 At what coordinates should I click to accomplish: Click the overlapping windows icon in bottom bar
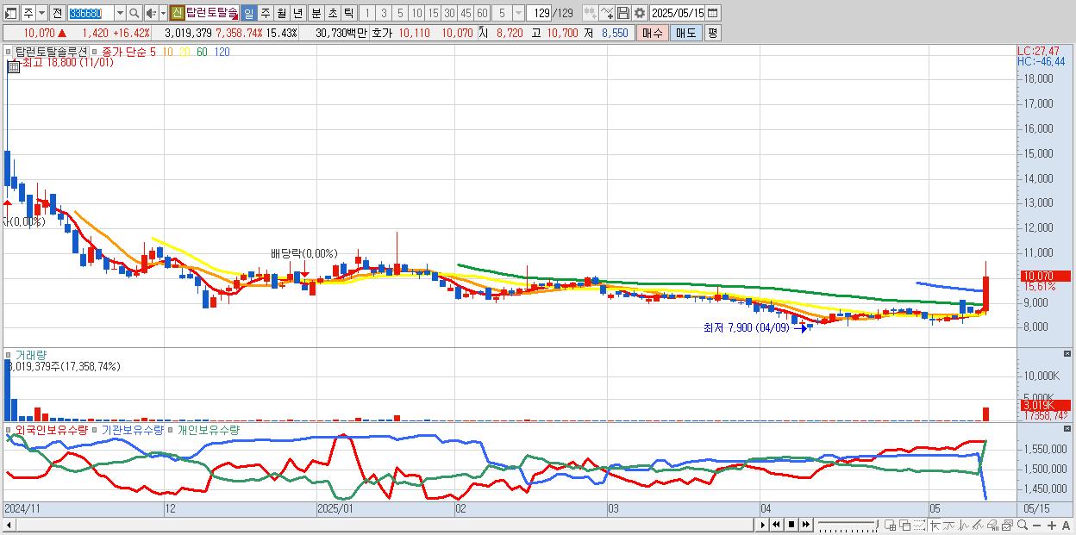[907, 525]
